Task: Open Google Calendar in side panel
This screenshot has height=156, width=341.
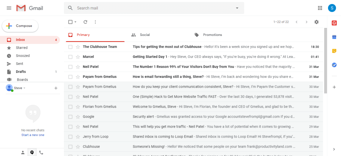Action: tap(334, 37)
